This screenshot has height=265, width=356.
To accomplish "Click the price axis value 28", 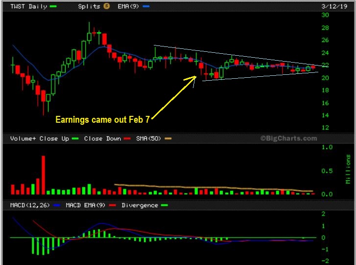I will (x=325, y=28).
